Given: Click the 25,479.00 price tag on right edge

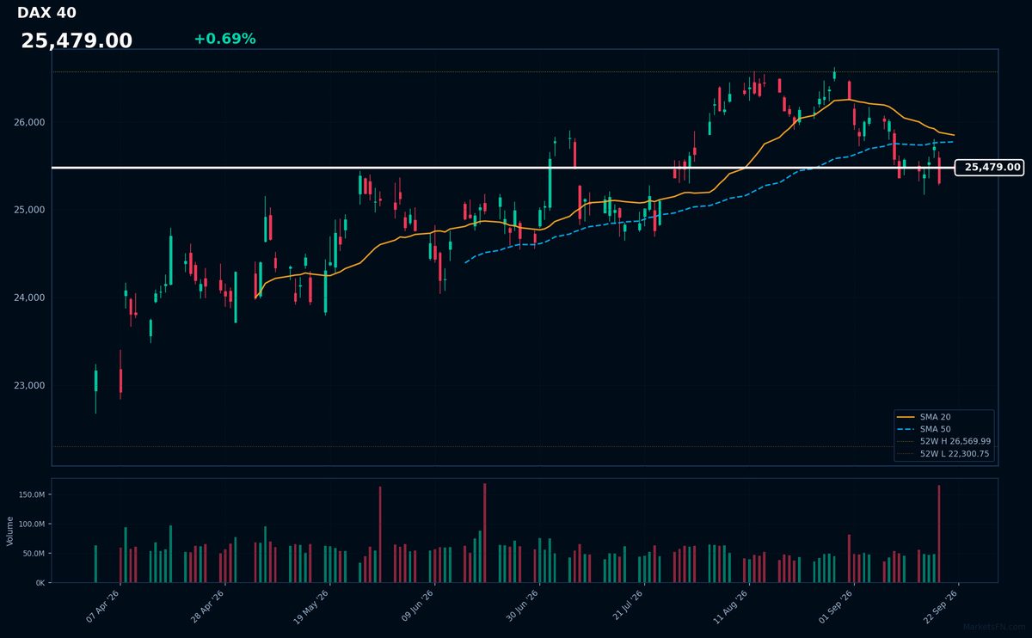Looking at the screenshot, I should (989, 168).
